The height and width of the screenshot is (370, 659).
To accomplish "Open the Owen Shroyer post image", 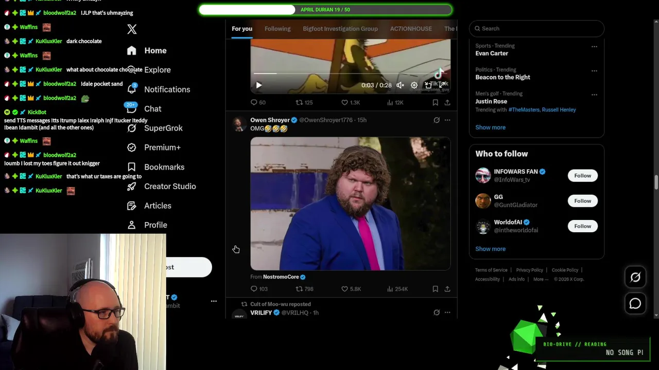I will tap(350, 203).
